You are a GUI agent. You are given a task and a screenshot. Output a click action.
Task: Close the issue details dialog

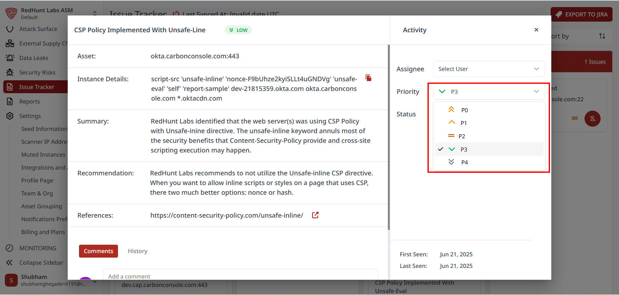pyautogui.click(x=536, y=30)
